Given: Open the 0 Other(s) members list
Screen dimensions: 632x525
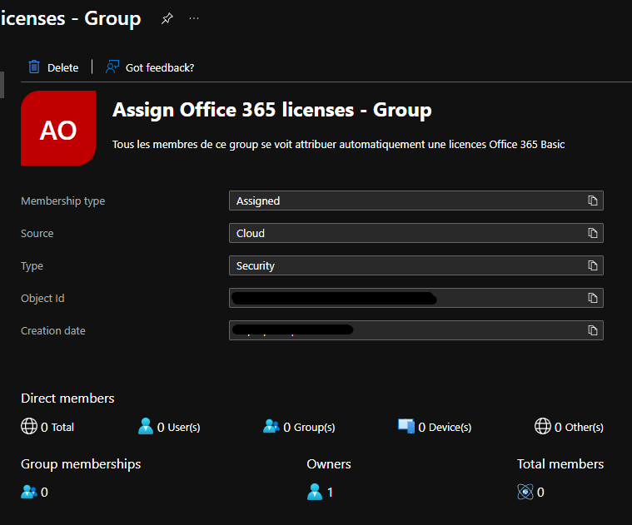Looking at the screenshot, I should coord(580,427).
